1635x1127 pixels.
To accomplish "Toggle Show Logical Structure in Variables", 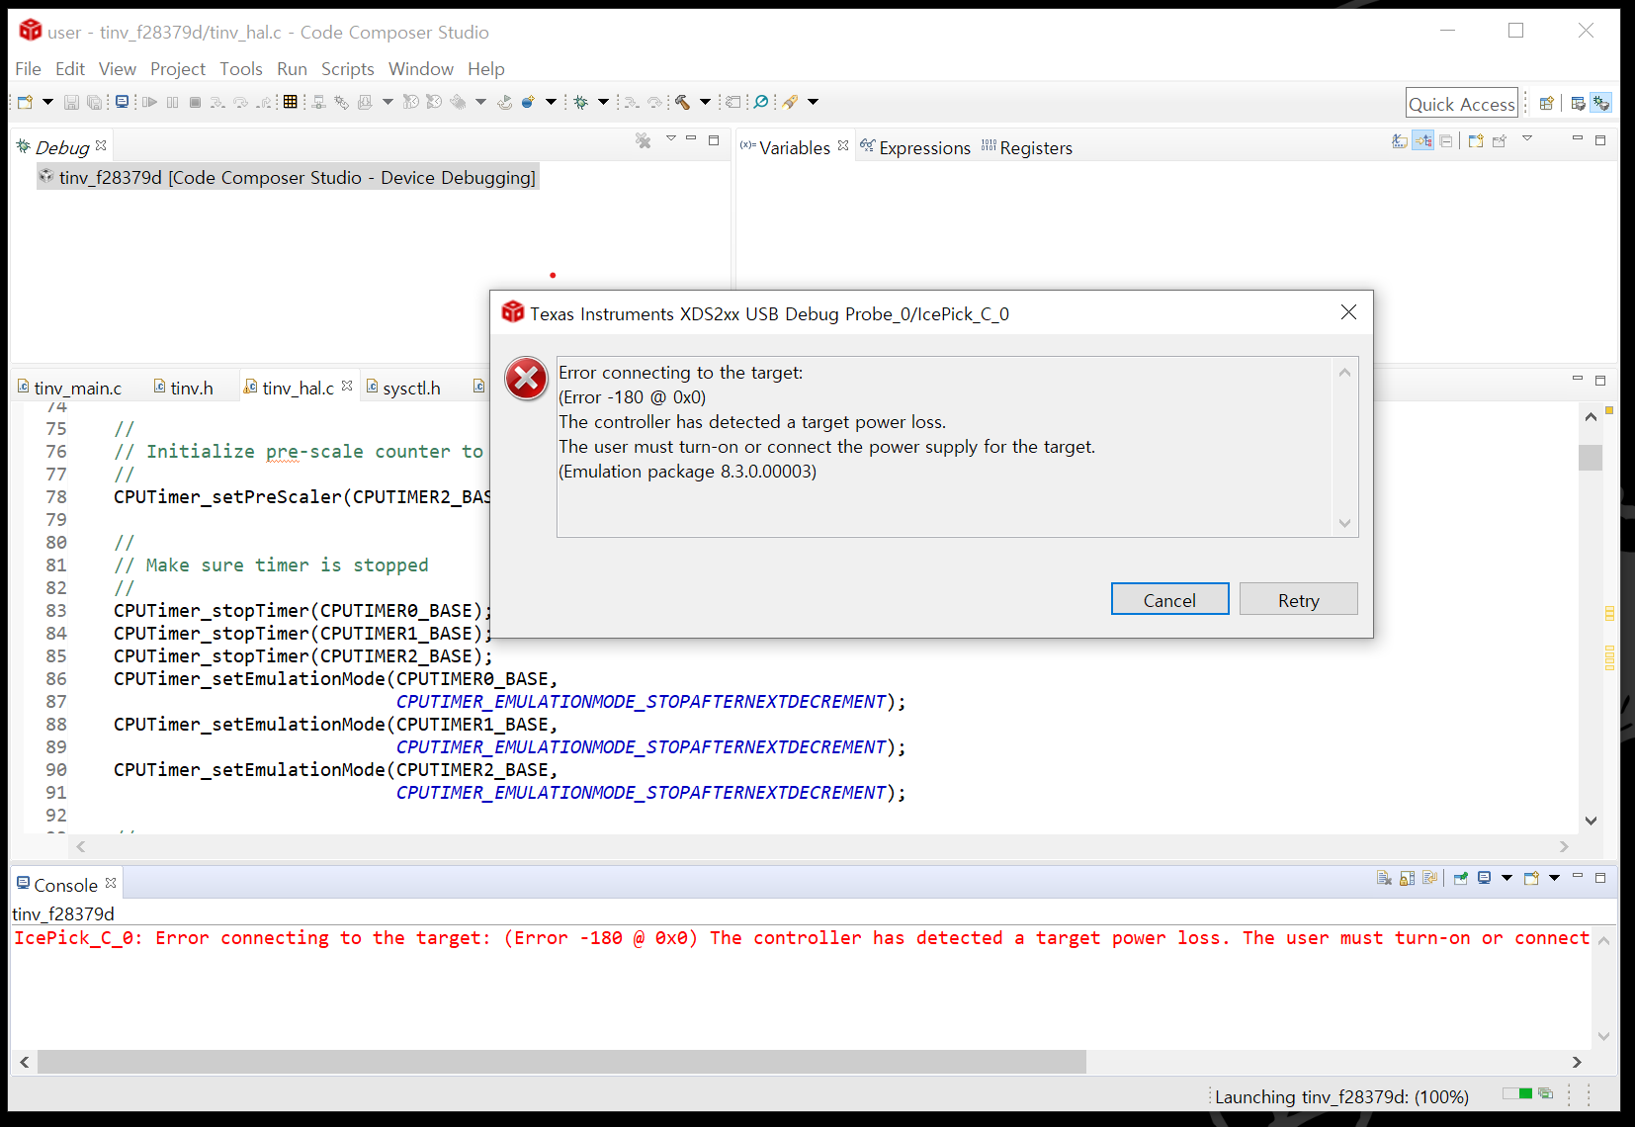I will [1423, 140].
